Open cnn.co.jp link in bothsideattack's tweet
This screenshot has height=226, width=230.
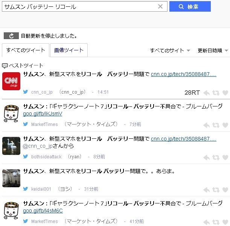183,139
